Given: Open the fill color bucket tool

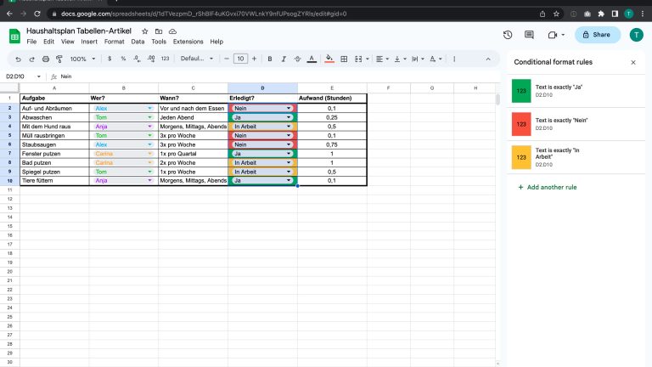Looking at the screenshot, I should [x=328, y=59].
